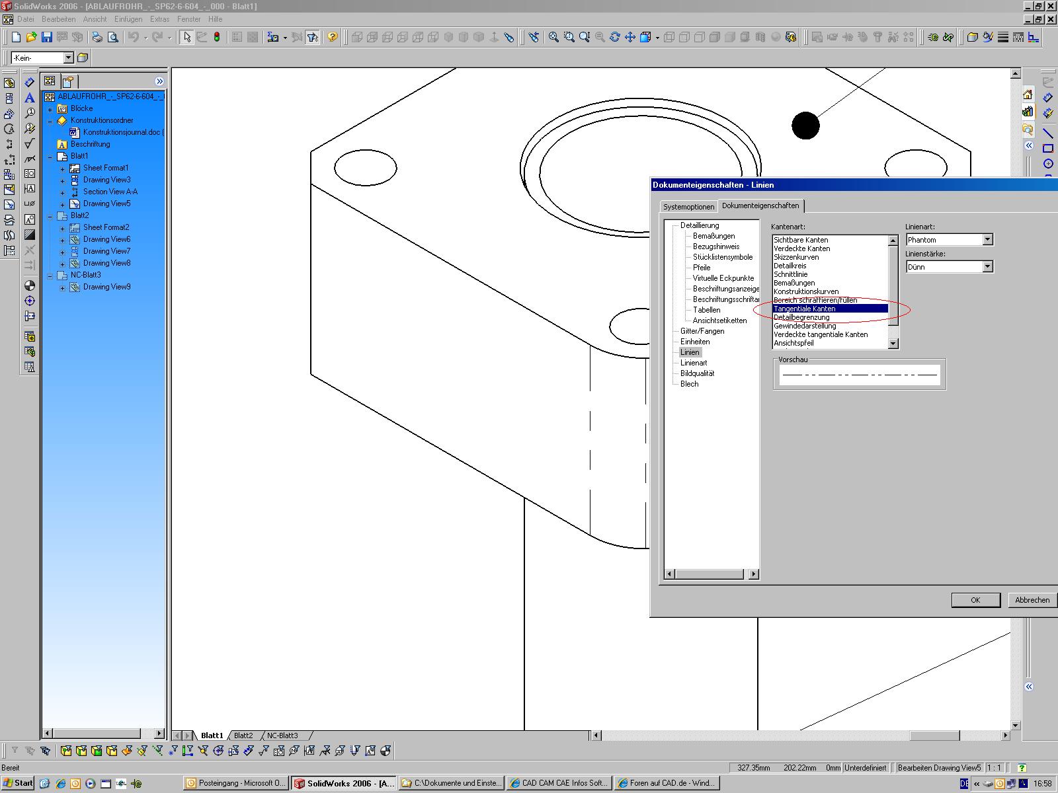Click the Zoom to Fit magnifier icon

pos(553,37)
